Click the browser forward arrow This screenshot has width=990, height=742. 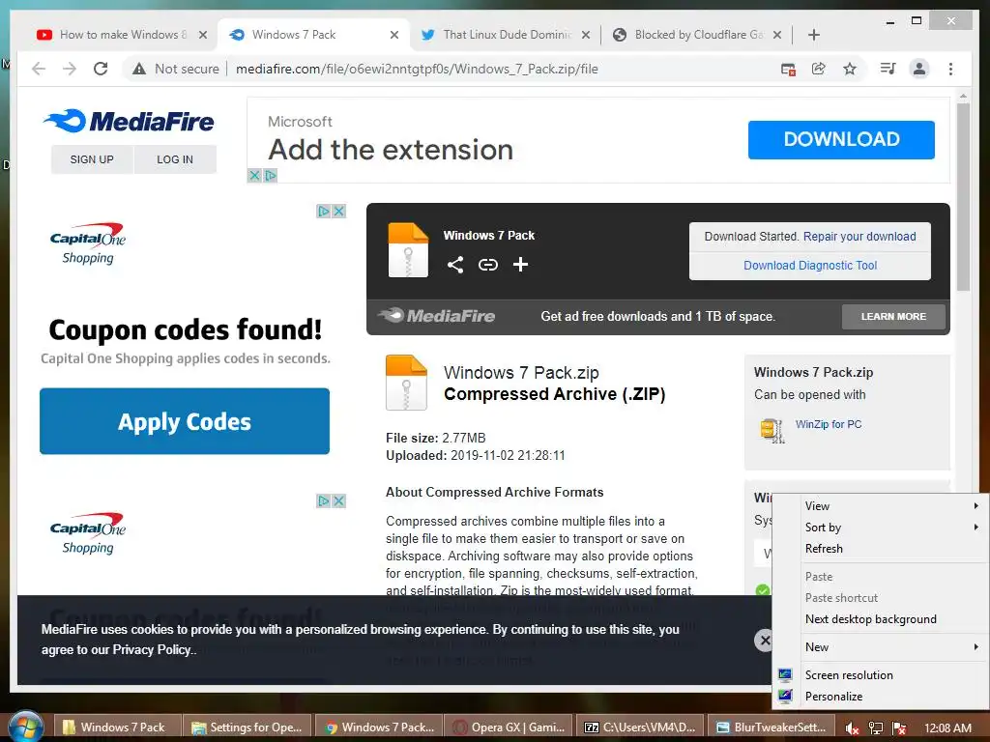[x=70, y=69]
